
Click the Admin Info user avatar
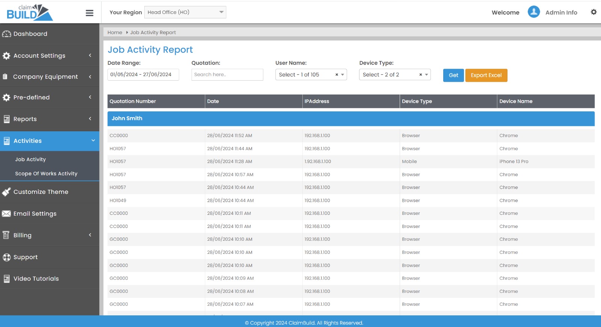click(533, 12)
